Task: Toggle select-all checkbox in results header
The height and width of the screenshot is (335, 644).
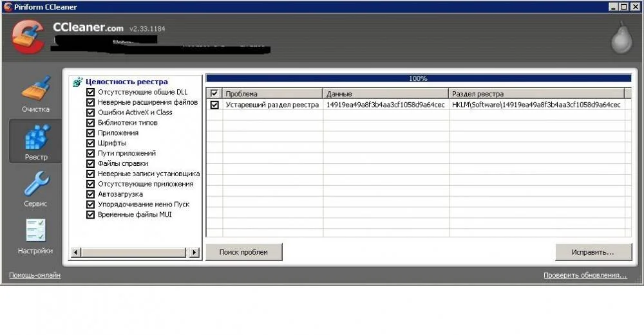Action: (214, 93)
